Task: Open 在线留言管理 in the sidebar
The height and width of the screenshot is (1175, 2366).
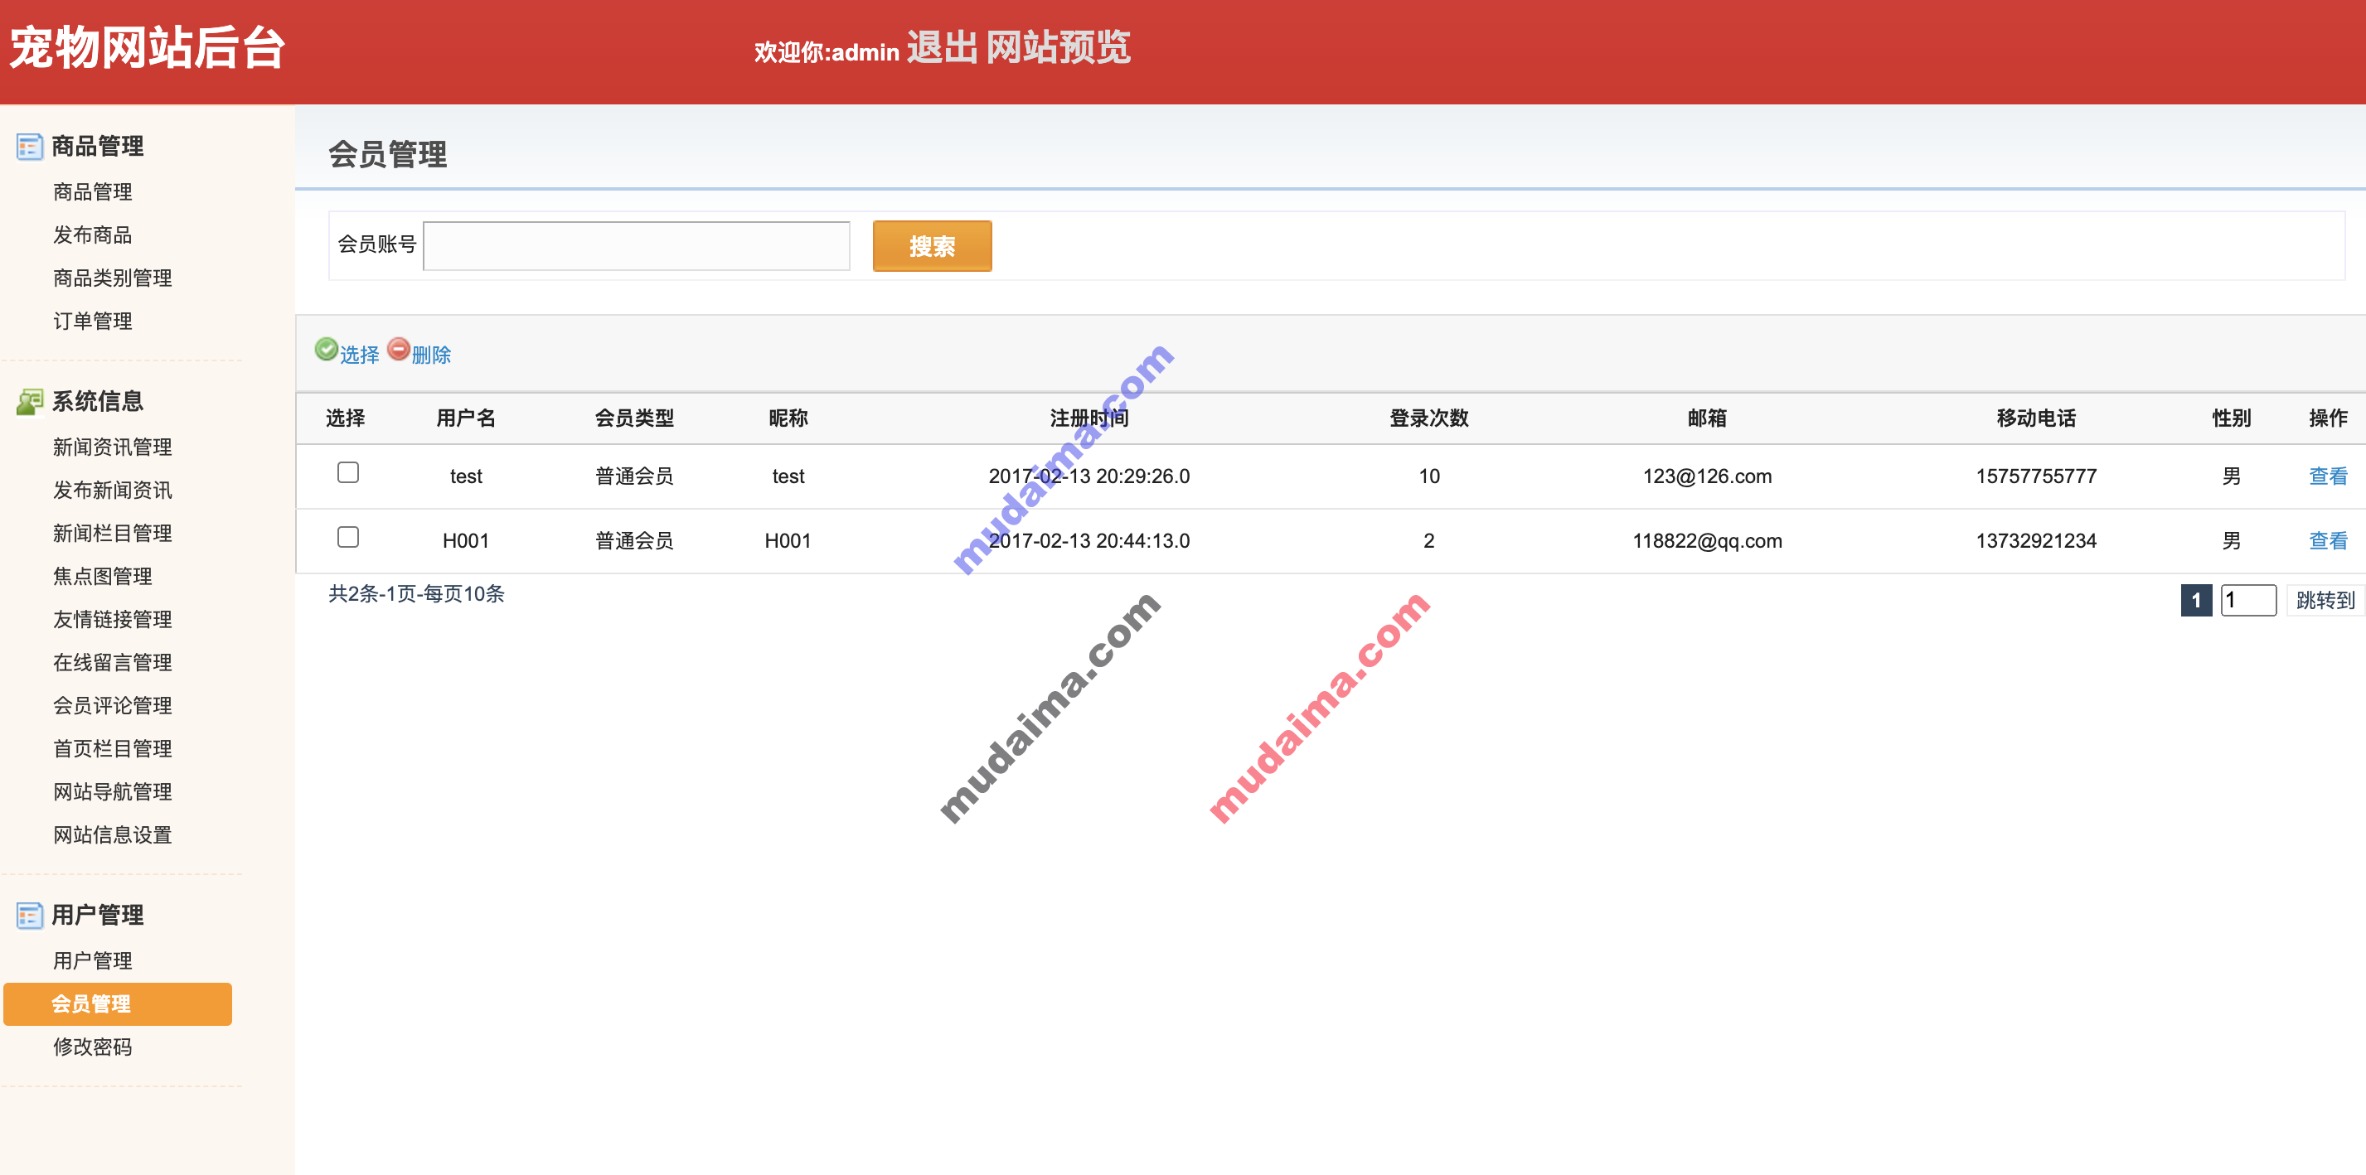Action: (112, 663)
